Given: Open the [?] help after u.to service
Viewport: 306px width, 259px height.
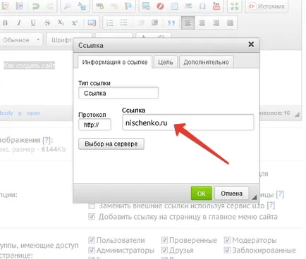Looking at the screenshot, I should click(271, 206).
